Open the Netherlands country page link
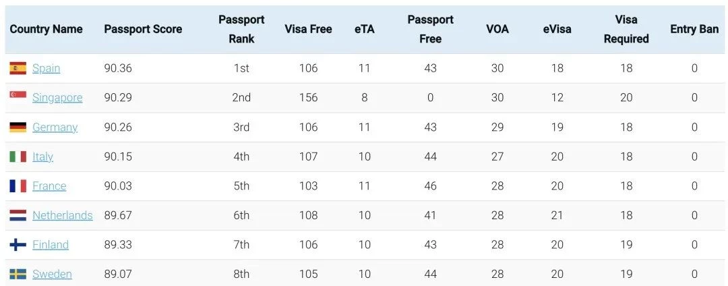This screenshot has width=728, height=286. pyautogui.click(x=62, y=215)
